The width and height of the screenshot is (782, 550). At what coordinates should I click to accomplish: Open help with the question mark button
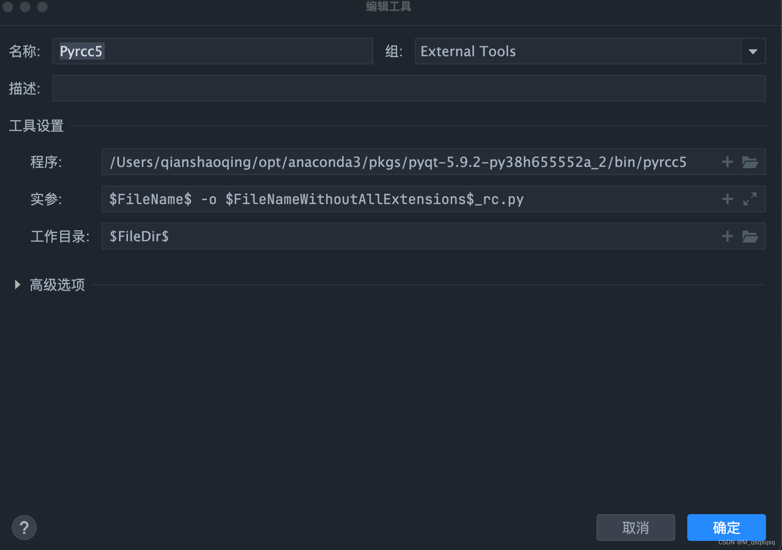tap(24, 528)
